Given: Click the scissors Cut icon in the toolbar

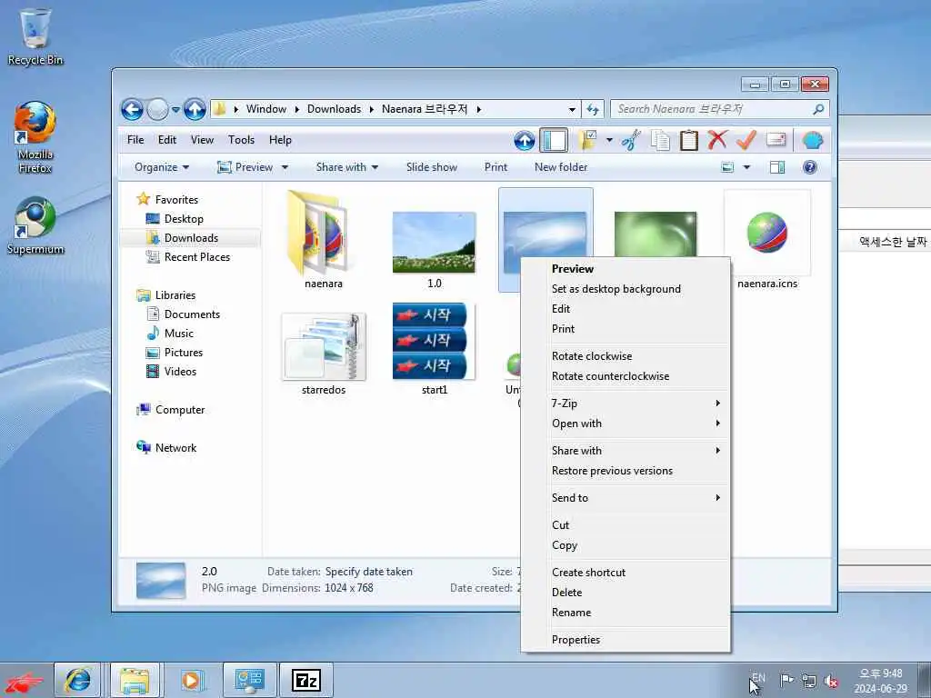Looking at the screenshot, I should click(631, 141).
